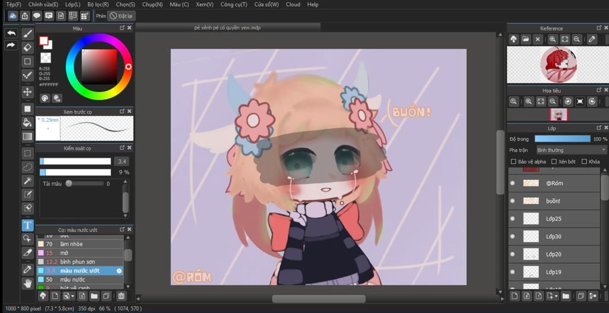Image resolution: width=609 pixels, height=313 pixels.
Task: Select the mờ brush
Action: pyautogui.click(x=80, y=253)
